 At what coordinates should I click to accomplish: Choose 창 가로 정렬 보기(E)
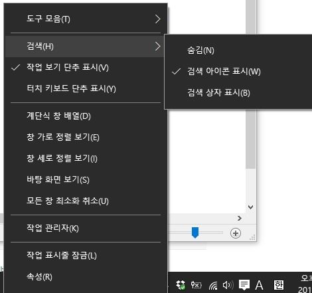(x=86, y=138)
